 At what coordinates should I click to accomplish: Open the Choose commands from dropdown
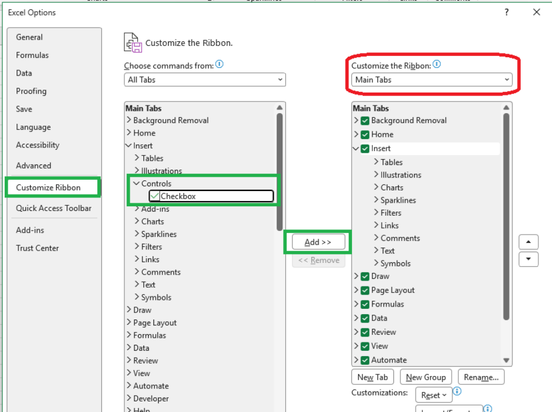205,80
